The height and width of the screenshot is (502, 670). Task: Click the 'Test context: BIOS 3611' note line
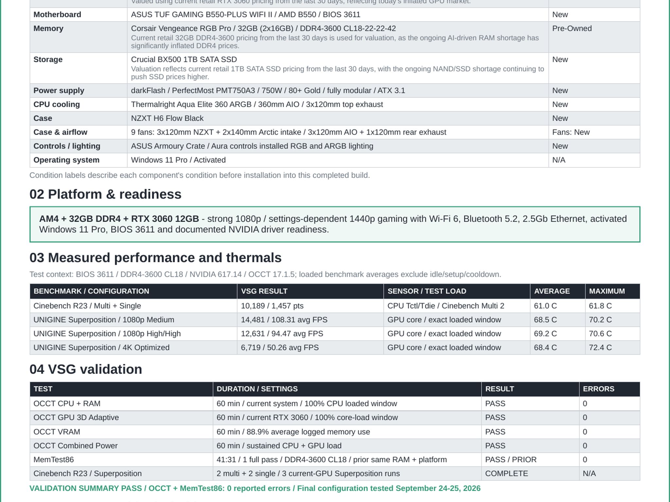click(265, 274)
